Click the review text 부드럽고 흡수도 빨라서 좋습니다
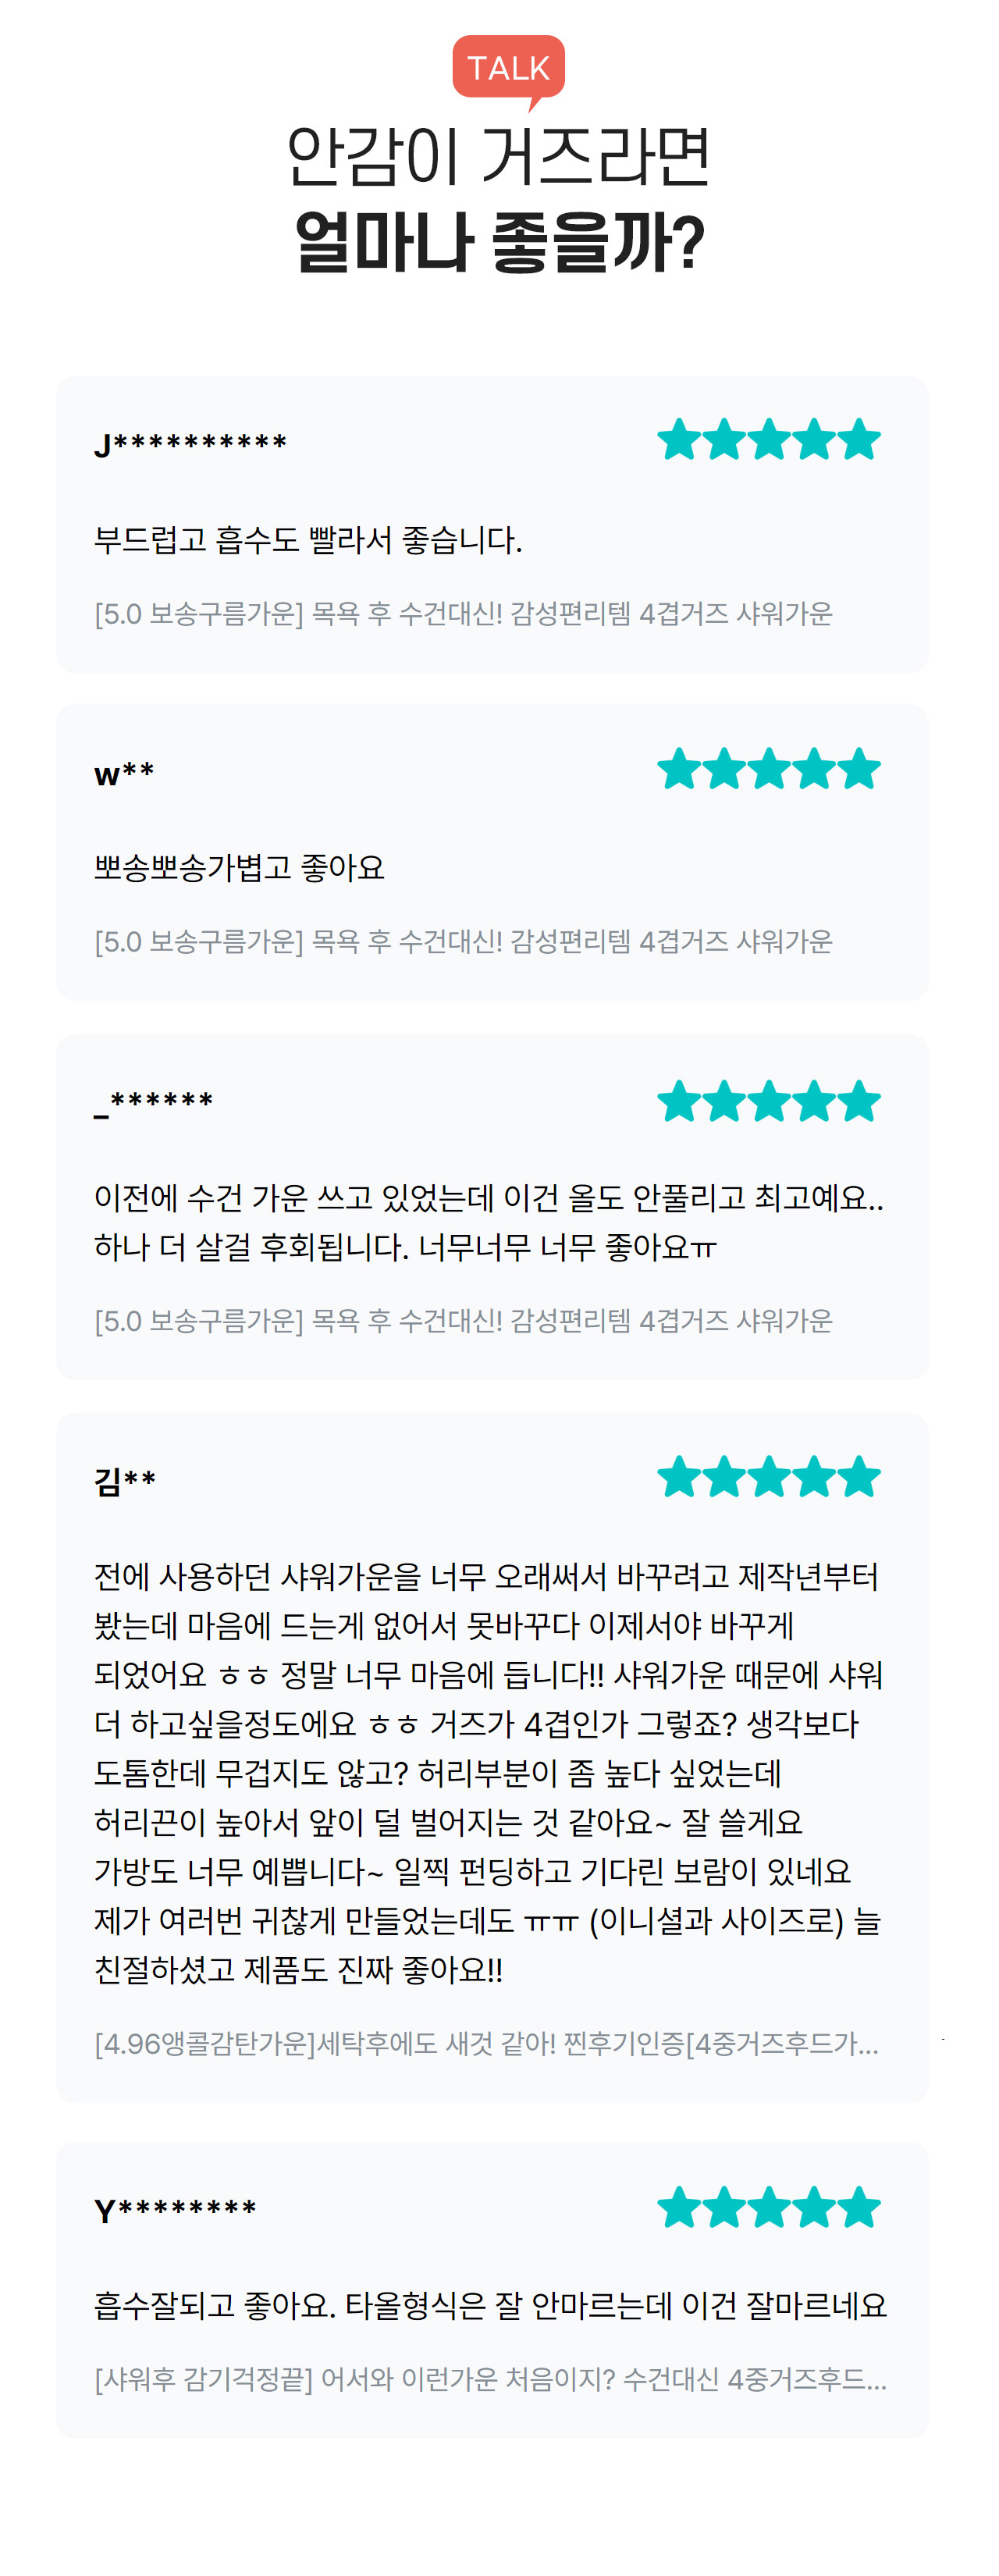999x2576 pixels. [x=308, y=541]
